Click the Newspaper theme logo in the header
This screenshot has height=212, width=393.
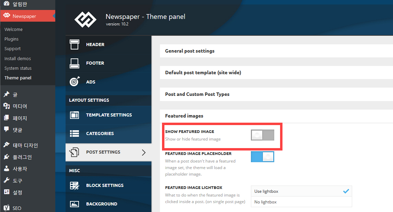pyautogui.click(x=85, y=20)
